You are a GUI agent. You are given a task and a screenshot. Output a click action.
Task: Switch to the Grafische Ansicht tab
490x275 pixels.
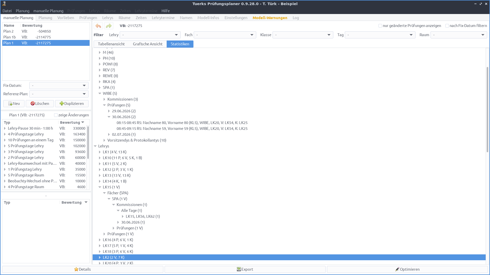pyautogui.click(x=148, y=44)
